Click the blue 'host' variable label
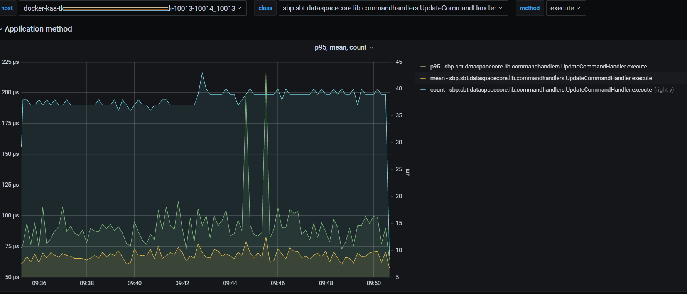 coord(7,8)
